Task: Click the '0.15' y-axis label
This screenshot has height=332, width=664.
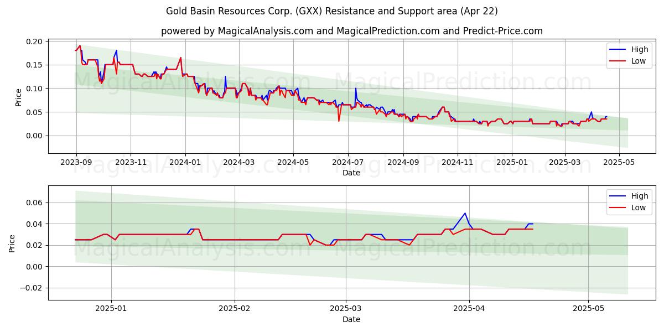Action: (34, 65)
